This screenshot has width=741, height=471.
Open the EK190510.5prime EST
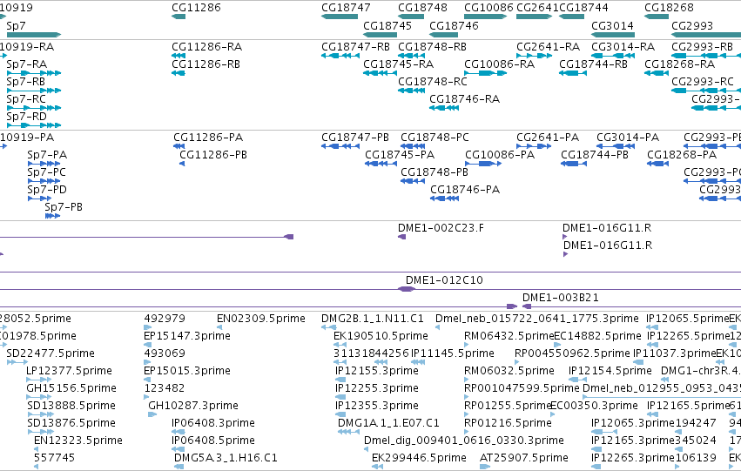pyautogui.click(x=381, y=336)
